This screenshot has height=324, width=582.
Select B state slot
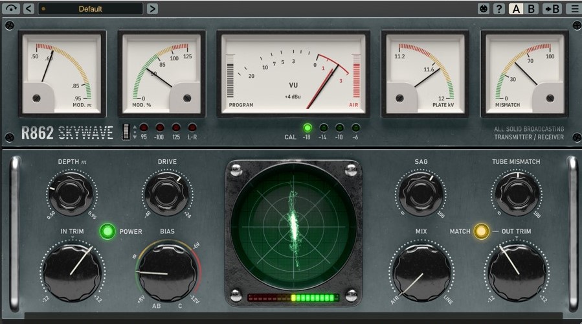[531, 8]
